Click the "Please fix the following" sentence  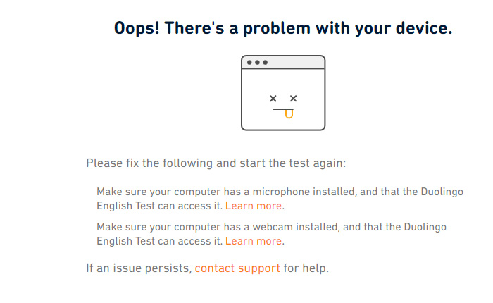[216, 163]
